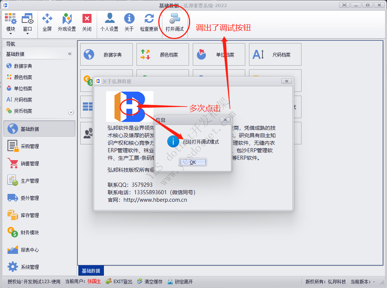Open 个人设置 personal settings
The width and height of the screenshot is (387, 288).
tap(109, 23)
